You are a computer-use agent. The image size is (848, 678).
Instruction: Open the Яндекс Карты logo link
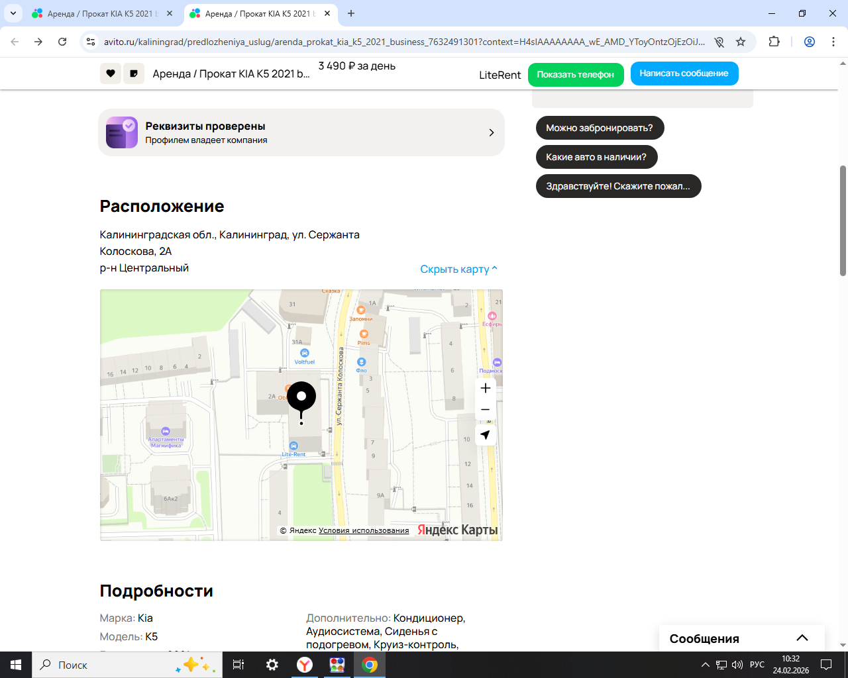tap(458, 530)
